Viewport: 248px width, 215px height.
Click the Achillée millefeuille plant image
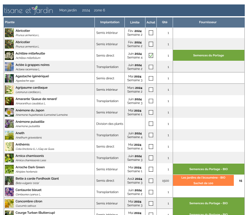tap(9, 55)
